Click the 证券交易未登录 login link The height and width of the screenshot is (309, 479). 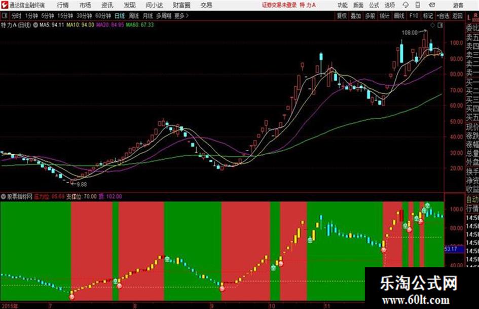click(279, 5)
